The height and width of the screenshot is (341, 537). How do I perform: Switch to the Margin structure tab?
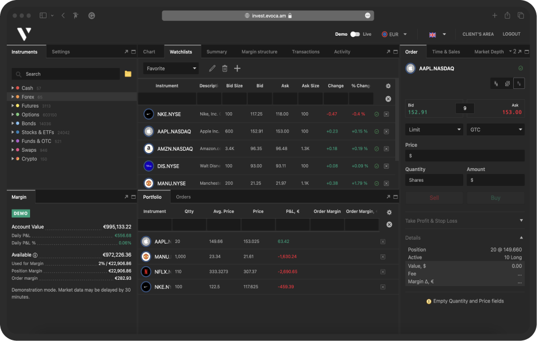[259, 52]
